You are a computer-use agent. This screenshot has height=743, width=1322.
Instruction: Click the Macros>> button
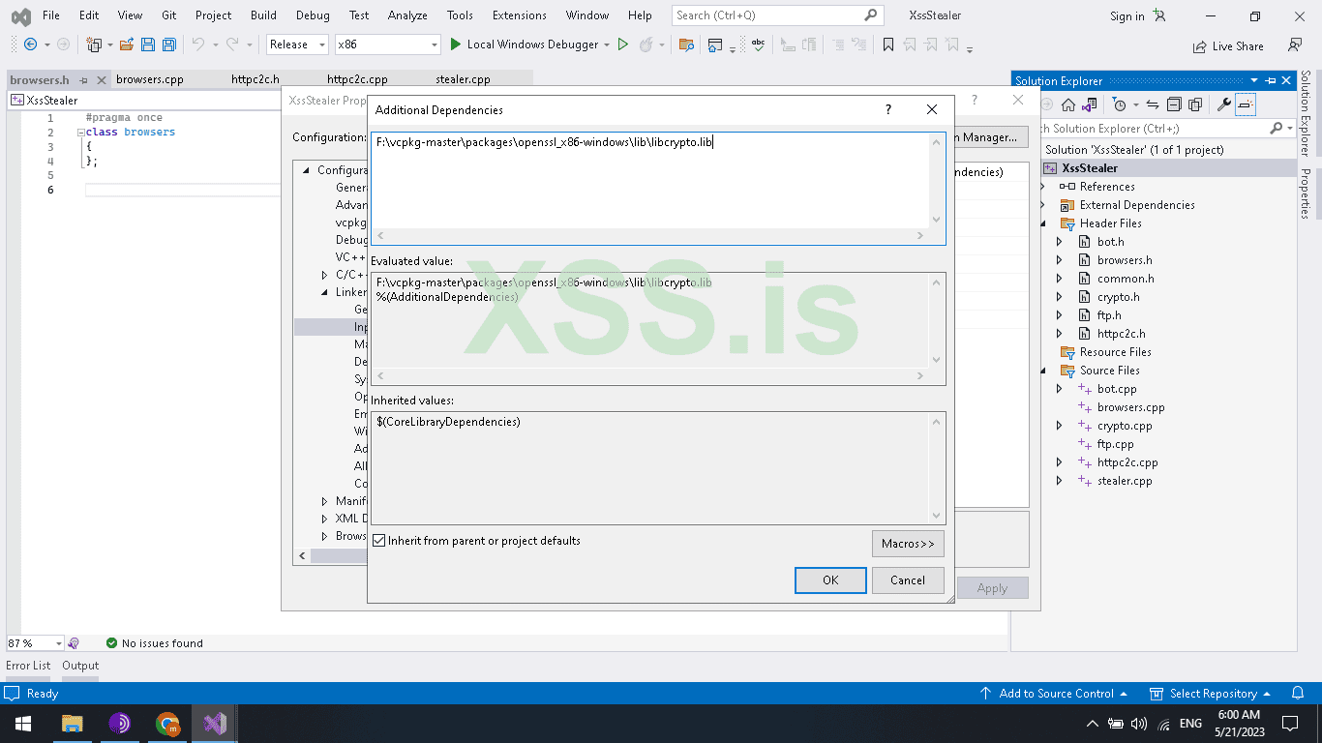pos(908,544)
